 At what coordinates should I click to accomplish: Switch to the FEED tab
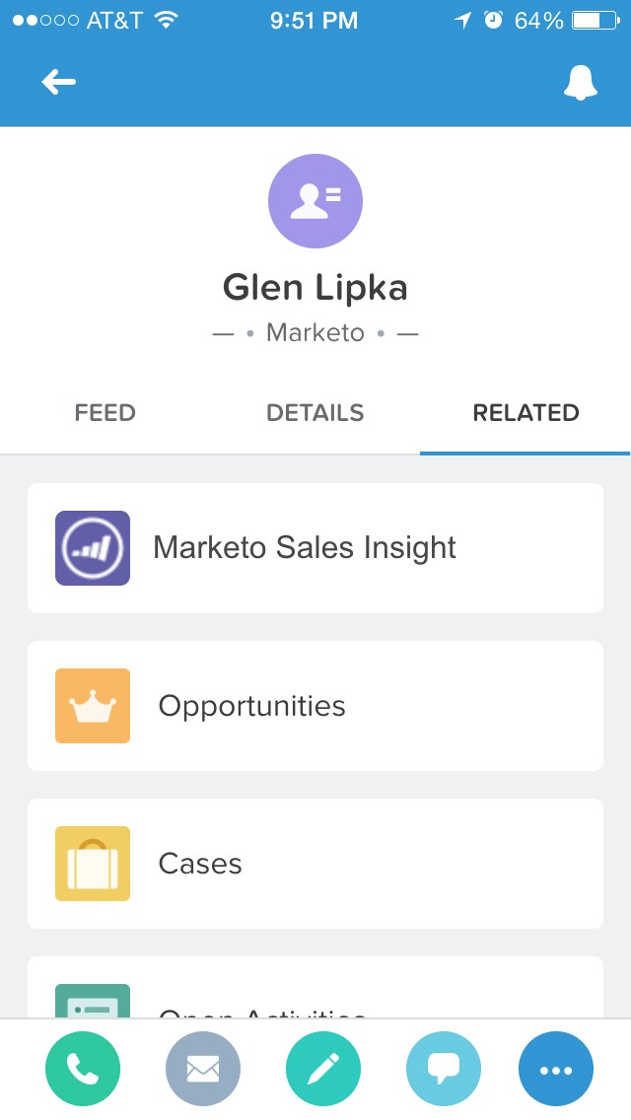click(105, 413)
